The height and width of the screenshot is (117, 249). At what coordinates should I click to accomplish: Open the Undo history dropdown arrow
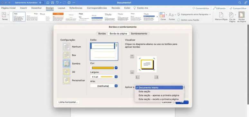(x=60, y=3)
